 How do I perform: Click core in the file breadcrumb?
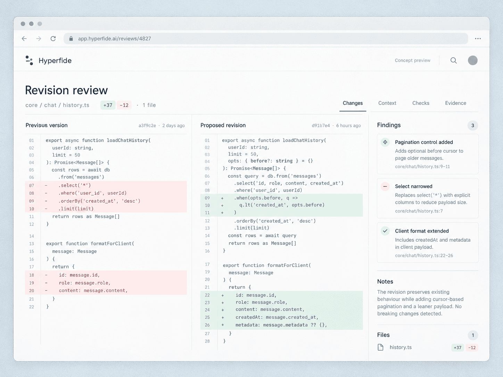coord(31,105)
